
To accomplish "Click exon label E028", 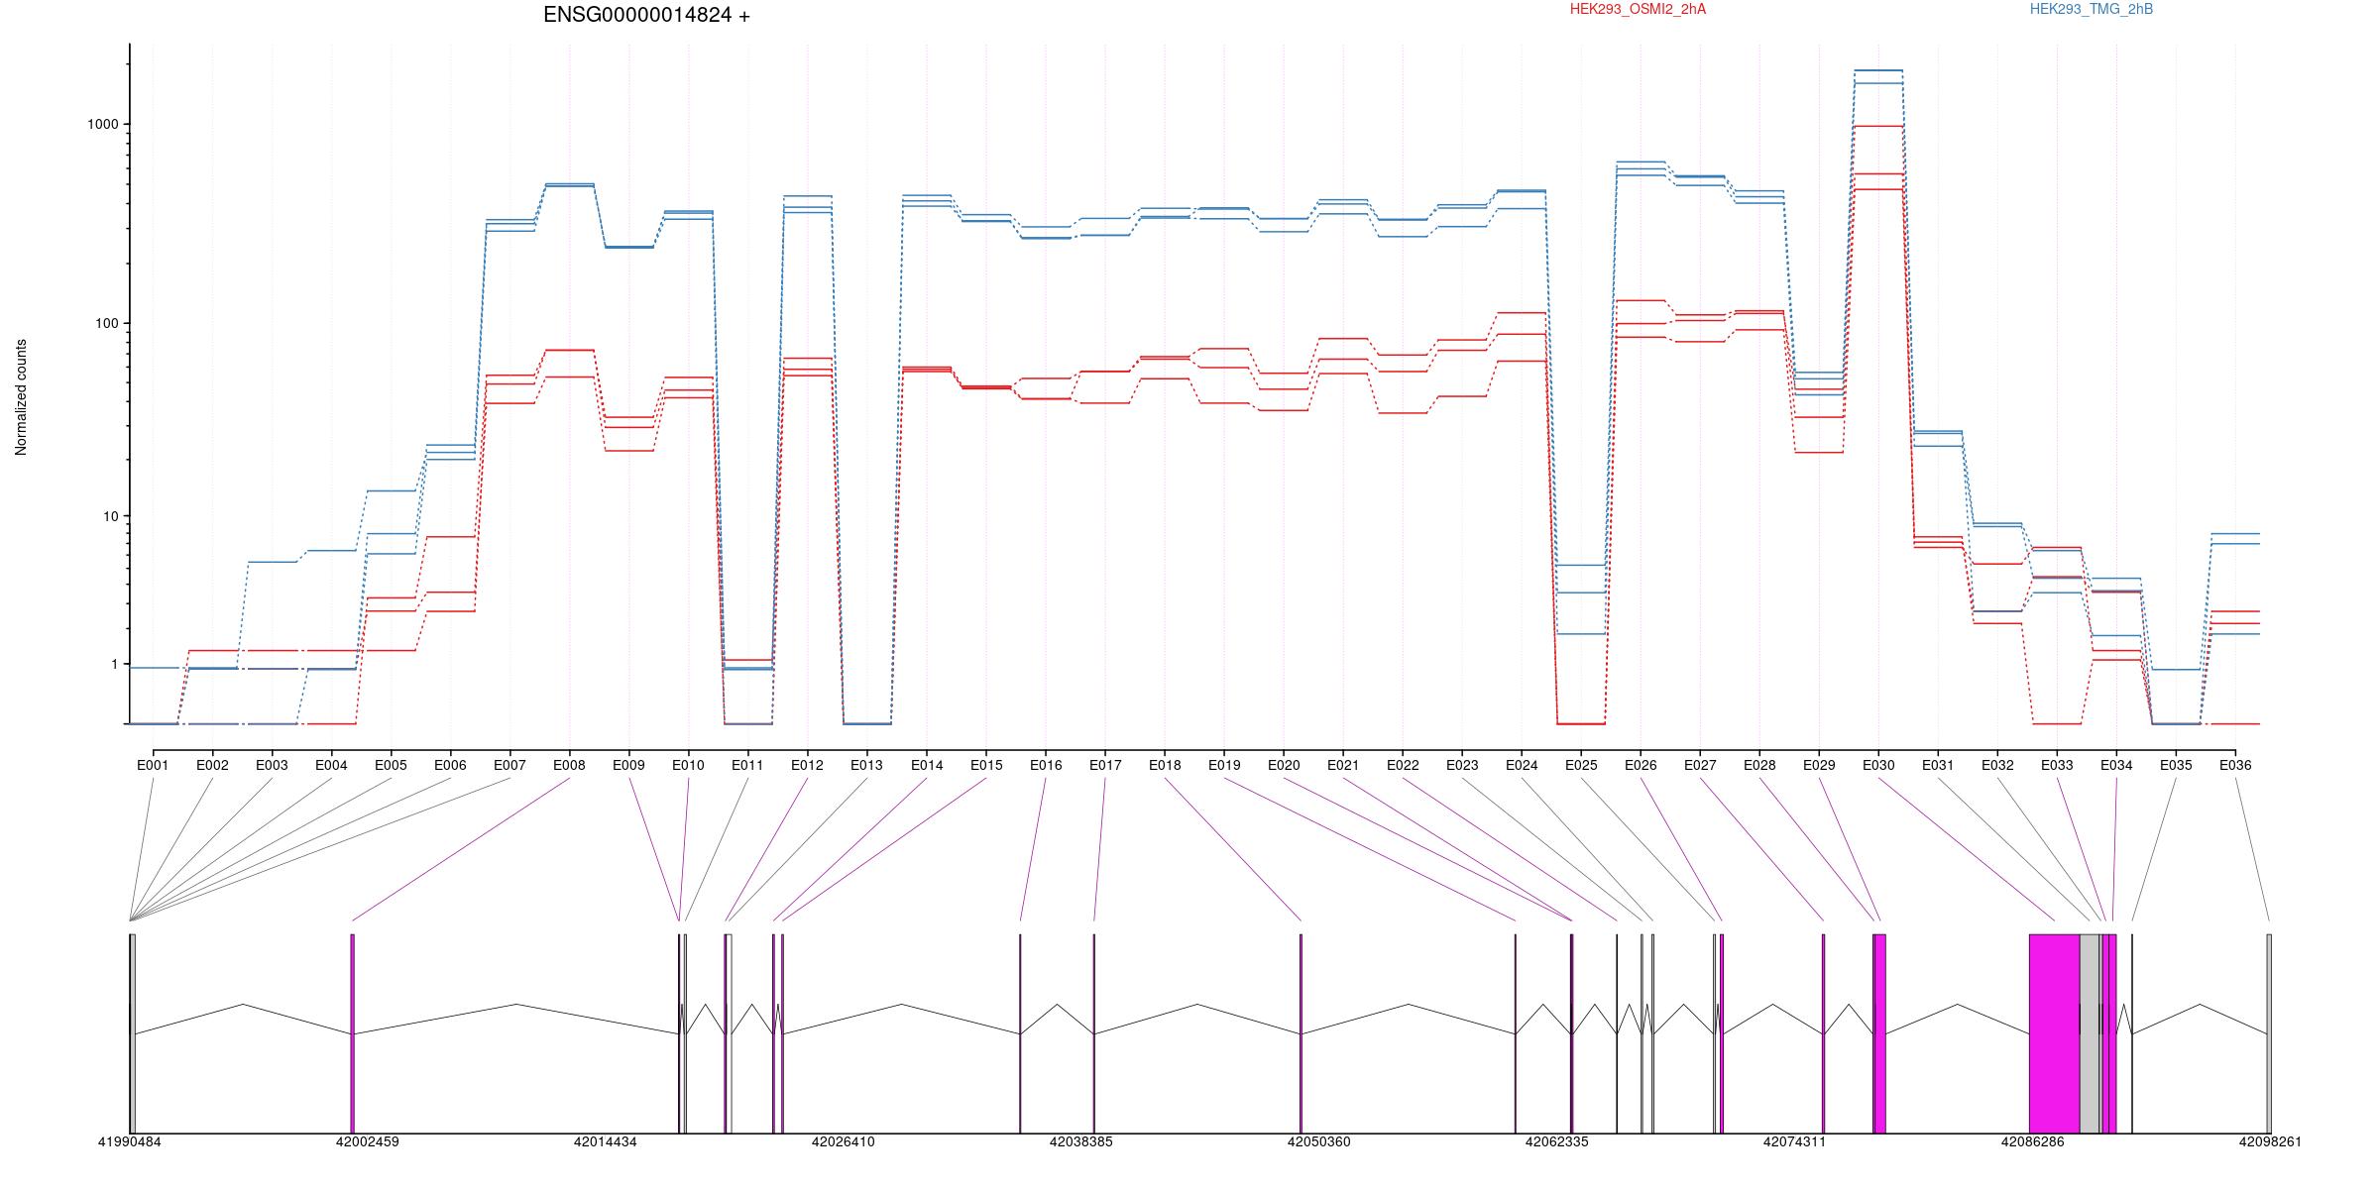I will coord(1759,765).
